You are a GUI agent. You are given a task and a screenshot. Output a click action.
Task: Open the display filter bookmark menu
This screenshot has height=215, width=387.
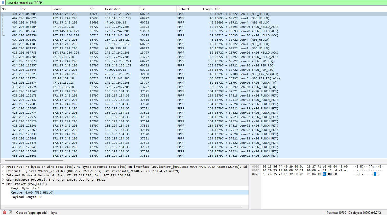3,3
